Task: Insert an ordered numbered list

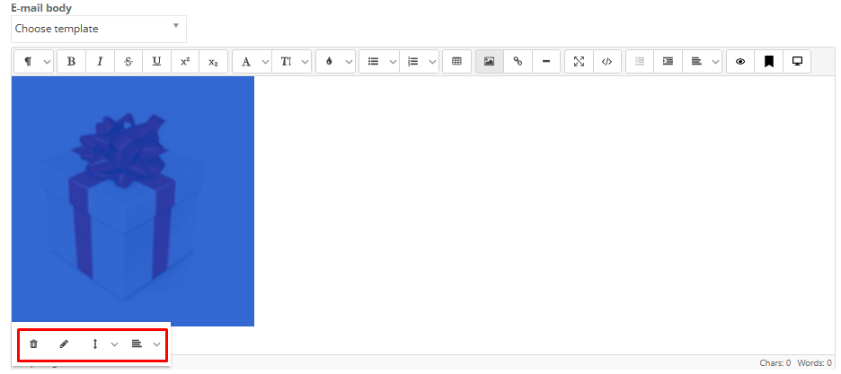Action: tap(413, 62)
